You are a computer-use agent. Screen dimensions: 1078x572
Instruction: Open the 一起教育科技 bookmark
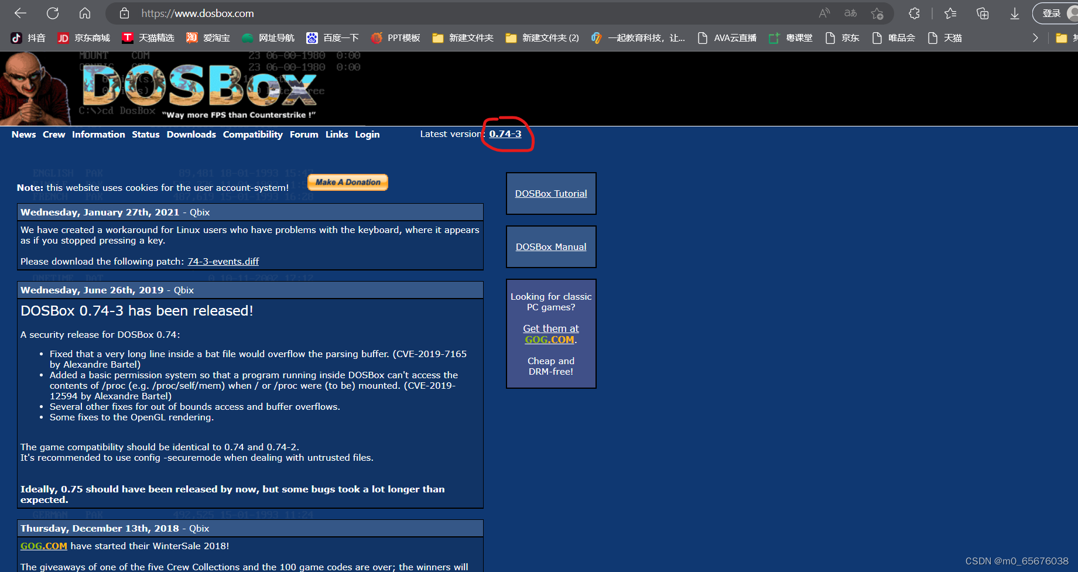638,38
